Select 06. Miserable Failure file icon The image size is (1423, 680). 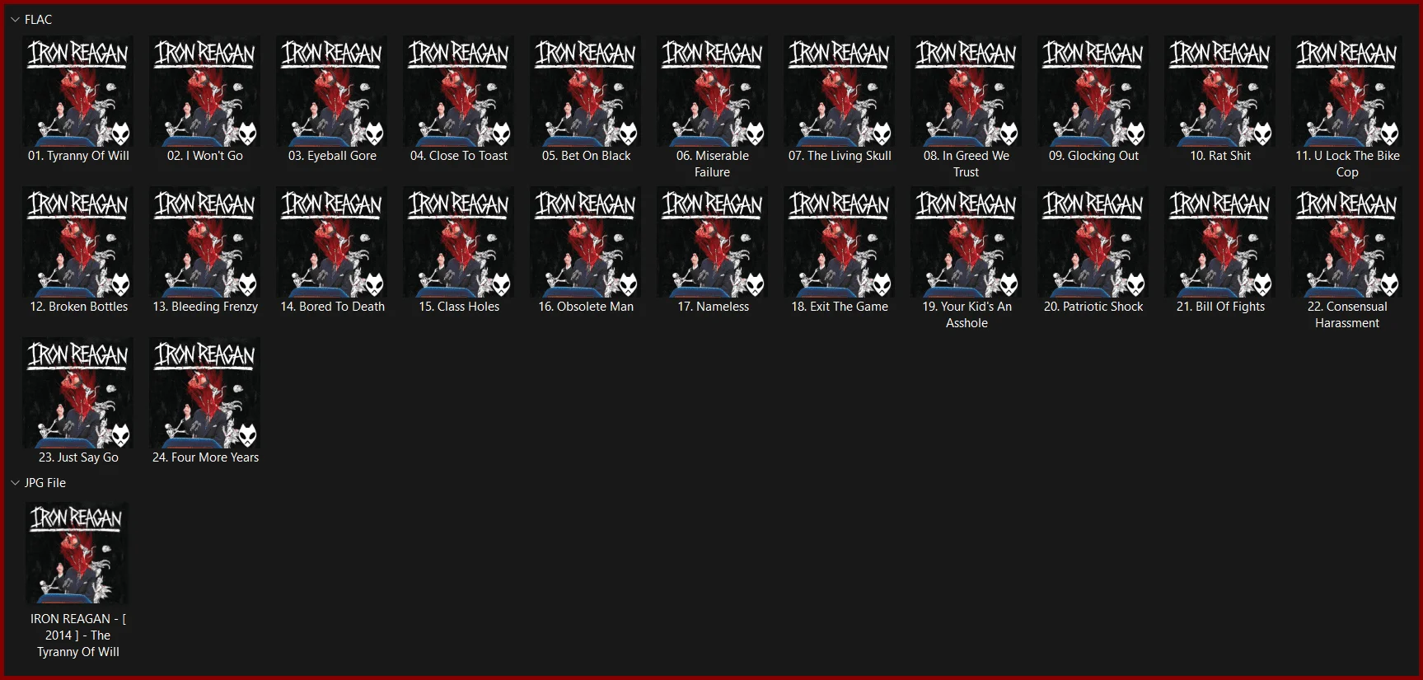713,91
